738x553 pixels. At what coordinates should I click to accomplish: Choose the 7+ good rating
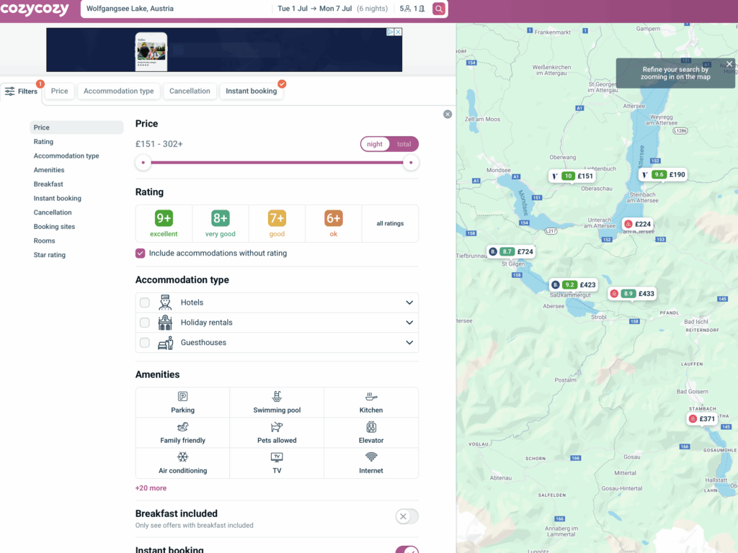(277, 223)
